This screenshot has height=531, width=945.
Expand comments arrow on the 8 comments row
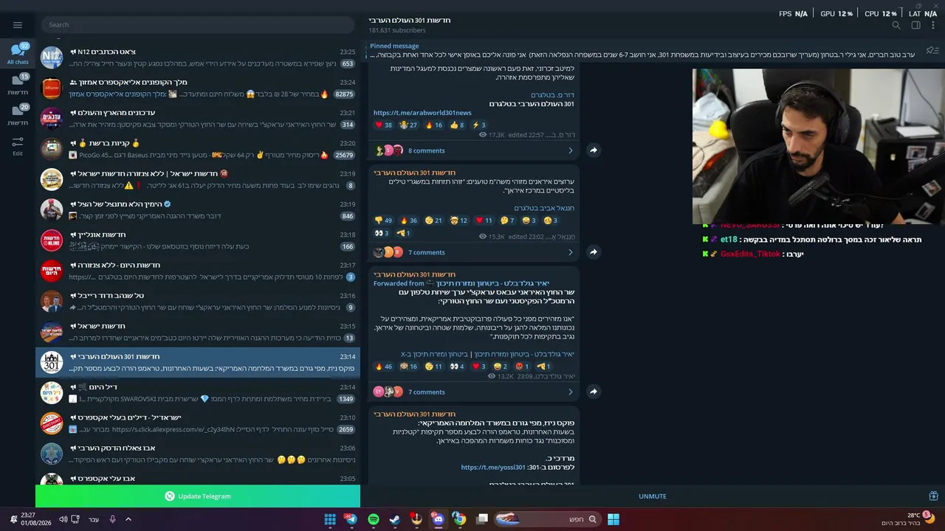570,150
